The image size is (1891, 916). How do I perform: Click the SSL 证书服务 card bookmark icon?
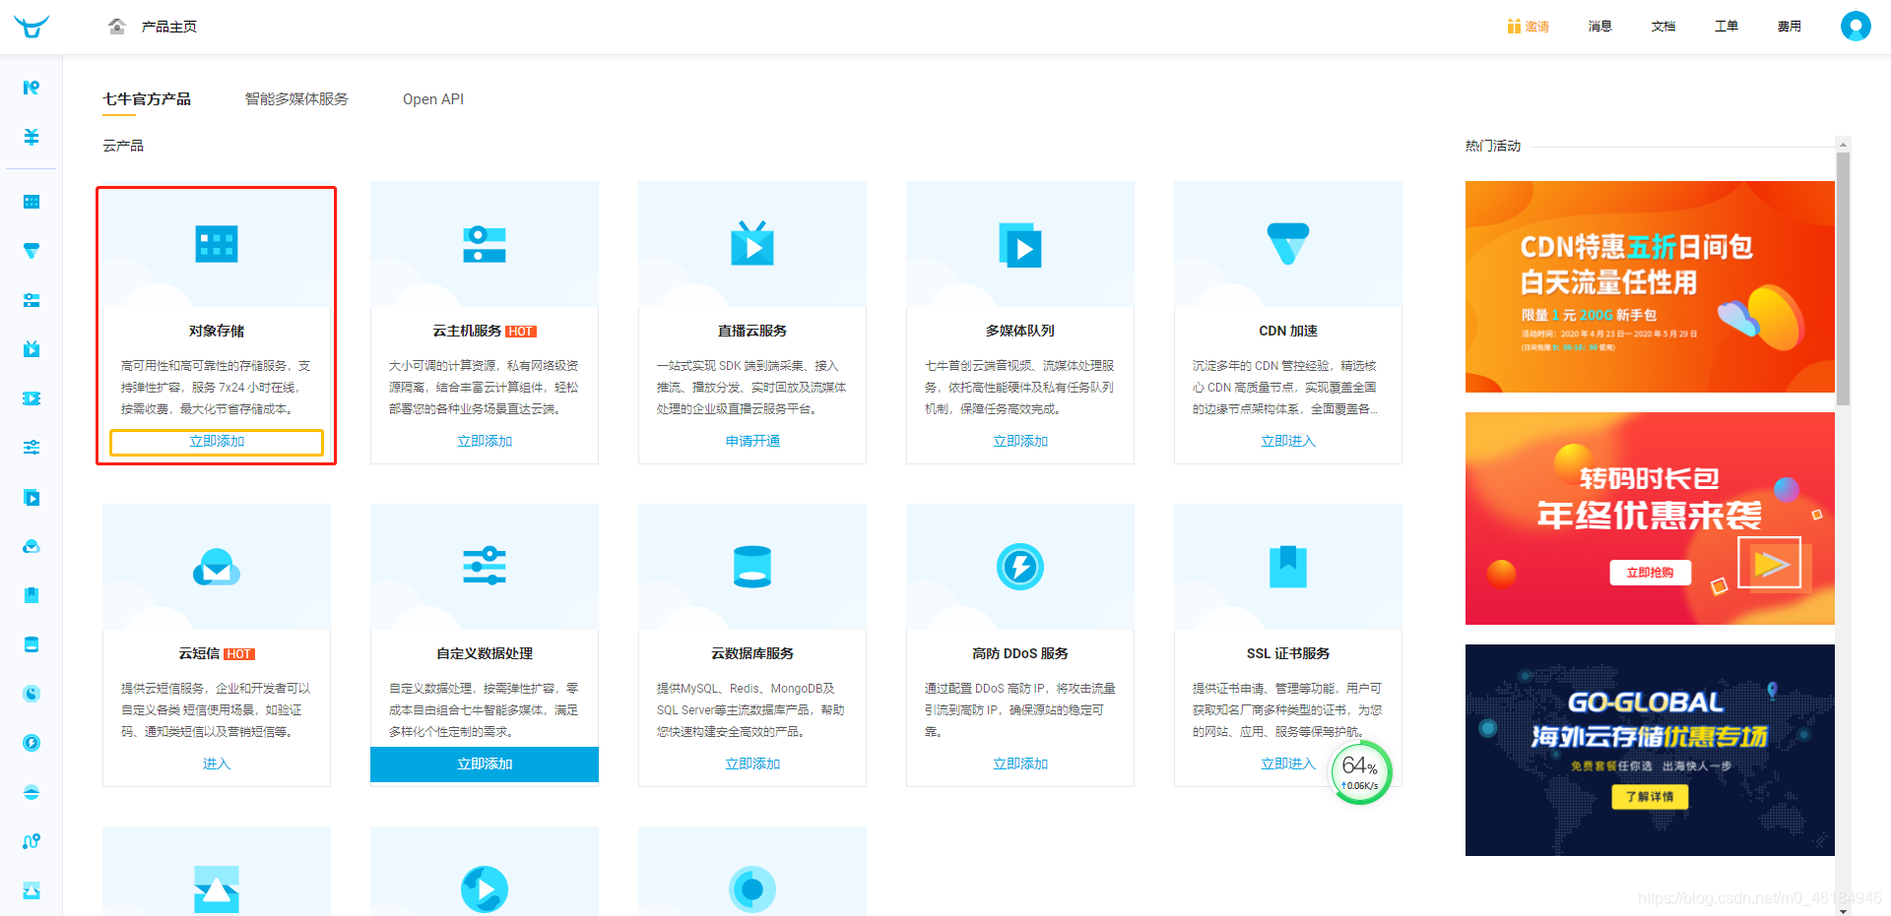1288,567
